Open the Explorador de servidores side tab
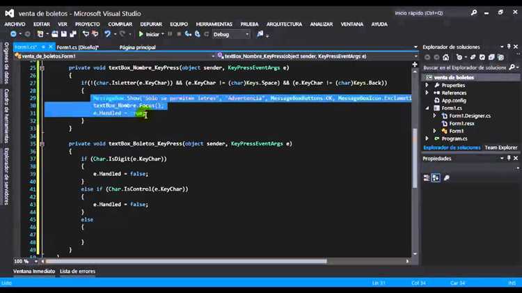This screenshot has width=522, height=293. pyautogui.click(x=6, y=176)
